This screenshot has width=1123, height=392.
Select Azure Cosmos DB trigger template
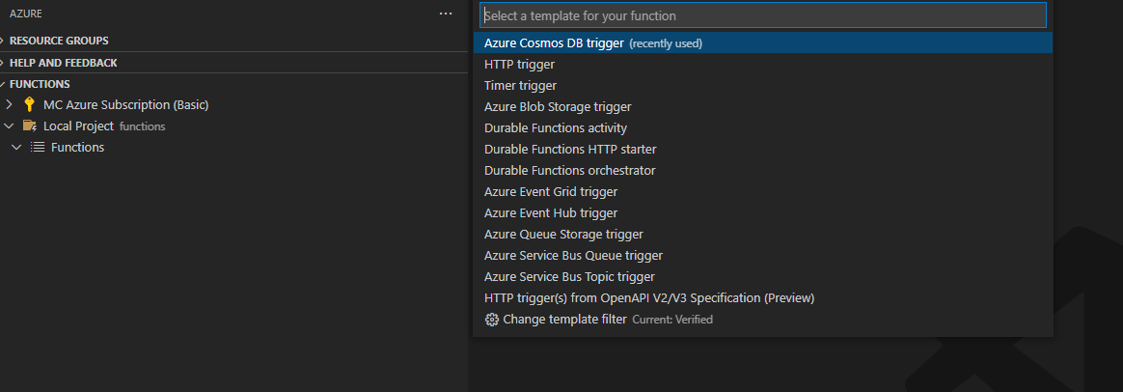click(554, 43)
